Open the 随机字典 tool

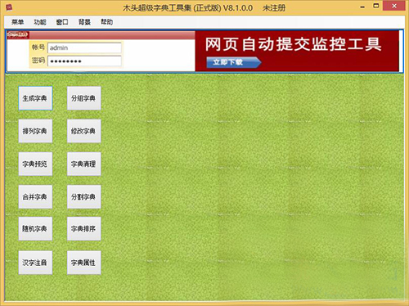(x=35, y=229)
